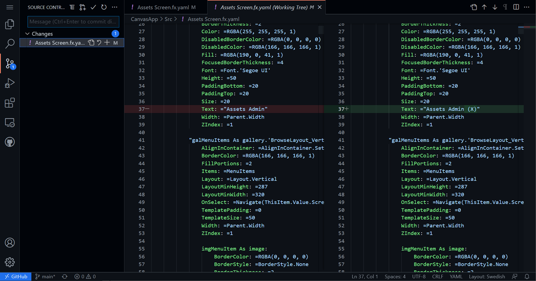Click right pane Font: =Font.'Segoe UI'
Image resolution: width=536 pixels, height=281 pixels.
(435, 70)
